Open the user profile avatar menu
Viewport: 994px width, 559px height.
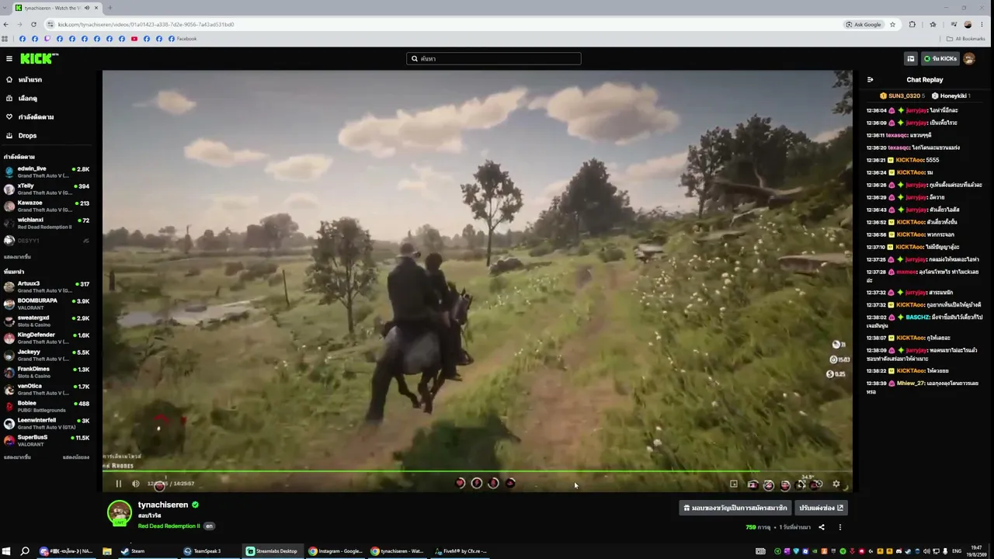969,58
